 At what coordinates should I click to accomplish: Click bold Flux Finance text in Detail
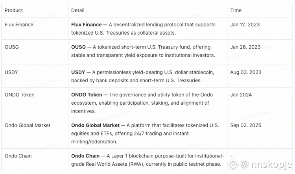87,25
